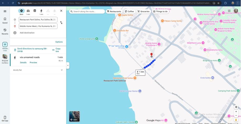
Task: Preview the walking route
Action: [x=33, y=63]
